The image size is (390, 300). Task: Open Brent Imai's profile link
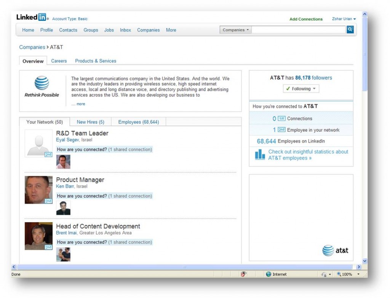66,233
